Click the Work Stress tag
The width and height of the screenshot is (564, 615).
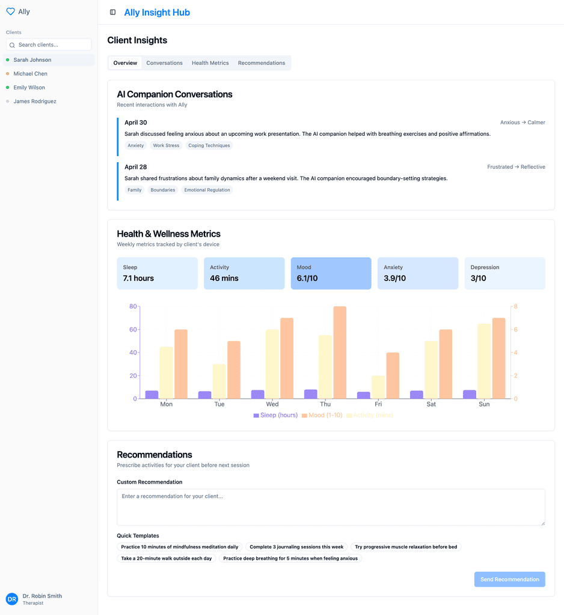click(166, 145)
